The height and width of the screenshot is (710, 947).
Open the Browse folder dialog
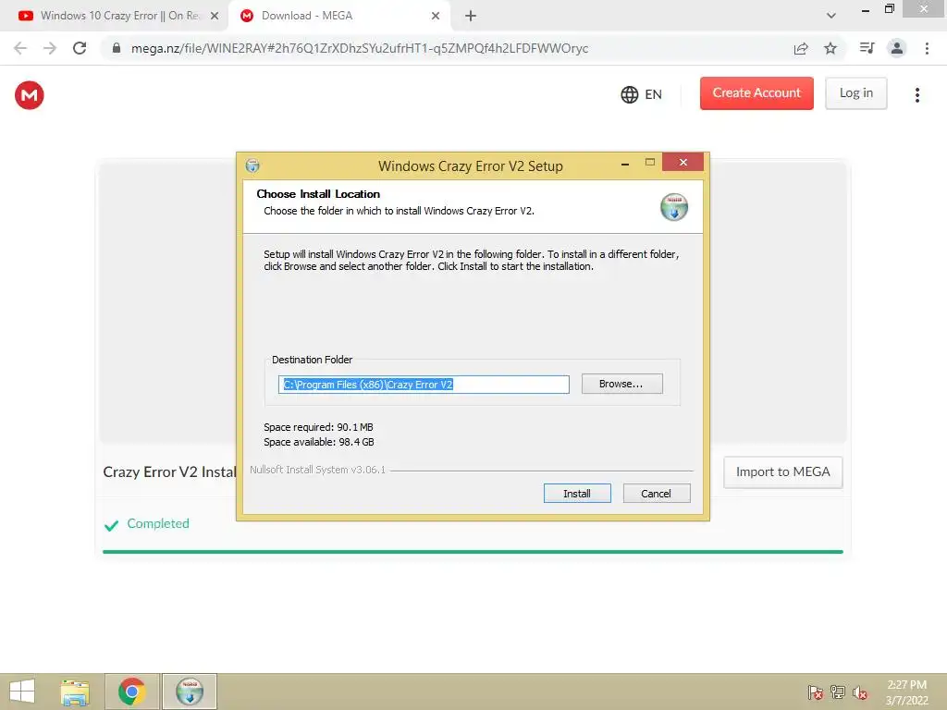click(621, 384)
